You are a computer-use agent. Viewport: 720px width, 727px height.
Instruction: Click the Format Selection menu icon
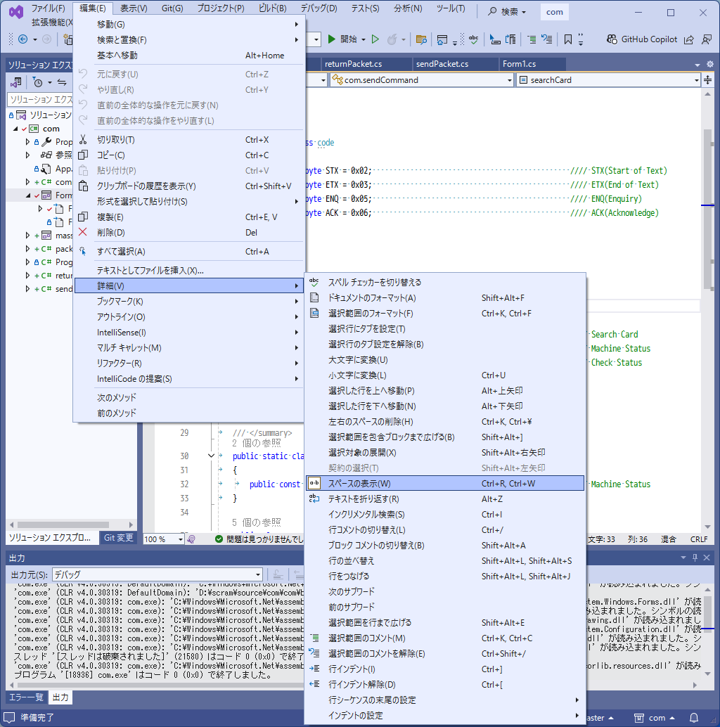coord(314,313)
